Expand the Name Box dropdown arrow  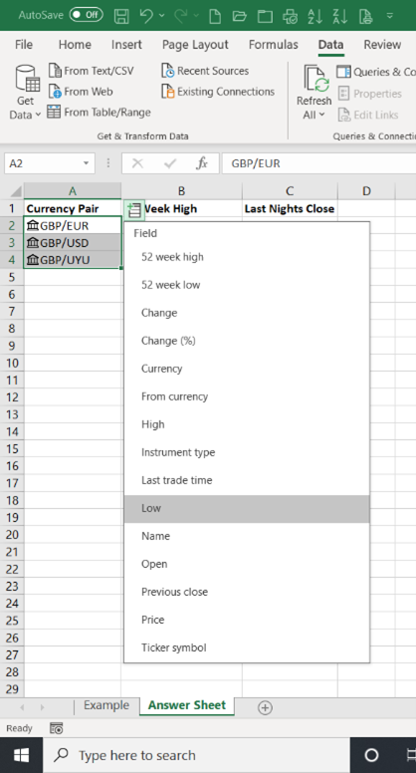[87, 163]
